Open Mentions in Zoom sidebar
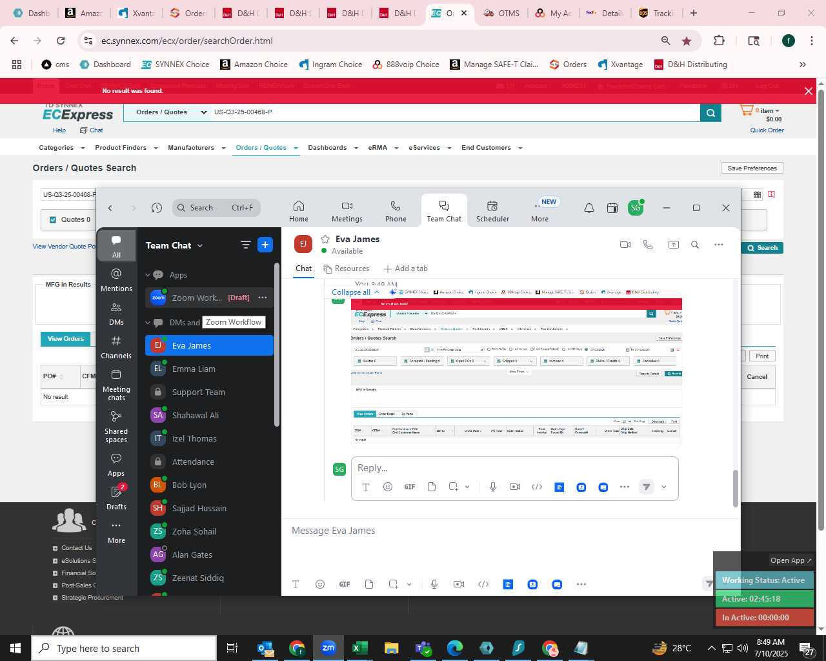 [116, 280]
